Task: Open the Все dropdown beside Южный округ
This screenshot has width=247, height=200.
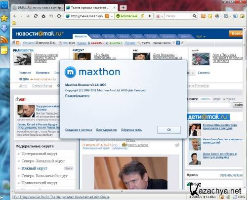Action: point(68,168)
